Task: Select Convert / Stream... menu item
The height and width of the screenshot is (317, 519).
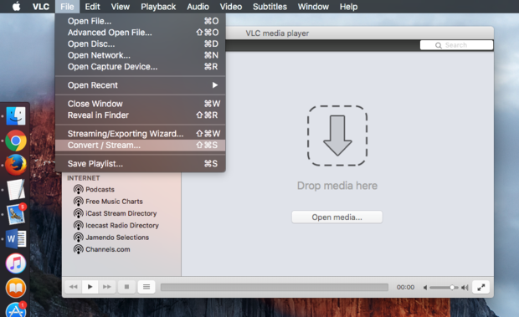Action: point(141,145)
